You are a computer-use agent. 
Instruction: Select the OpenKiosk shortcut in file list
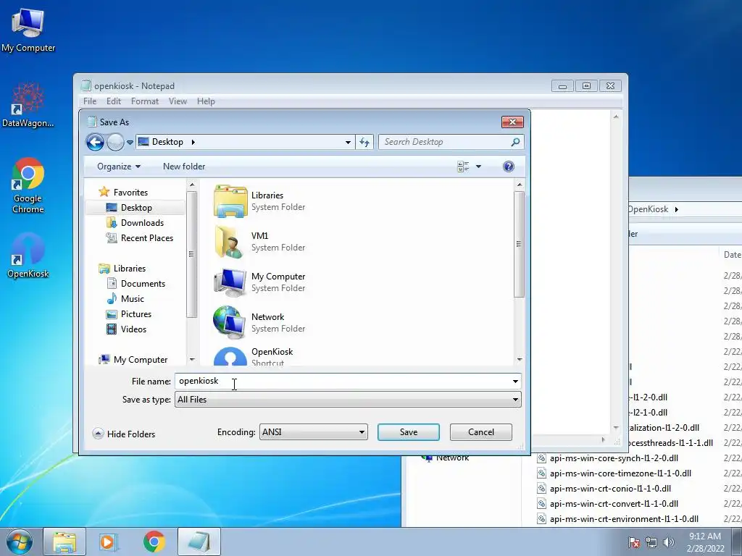coord(254,356)
